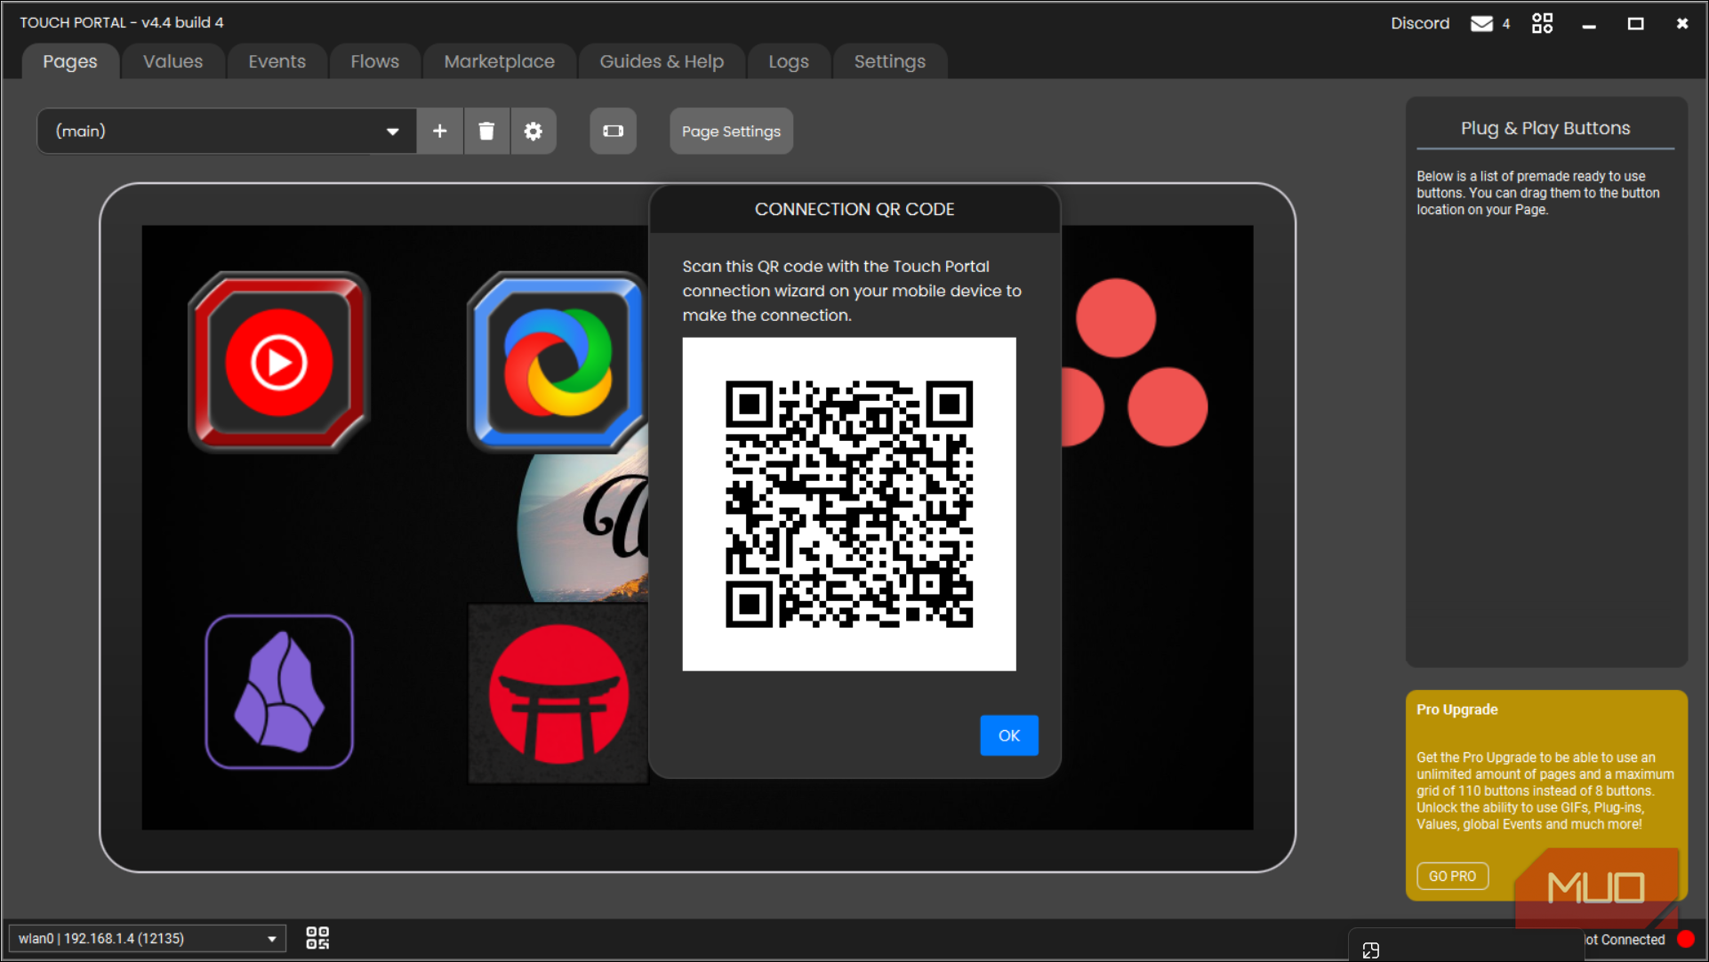Open Discord link in title bar
The width and height of the screenshot is (1709, 962).
[x=1420, y=23]
